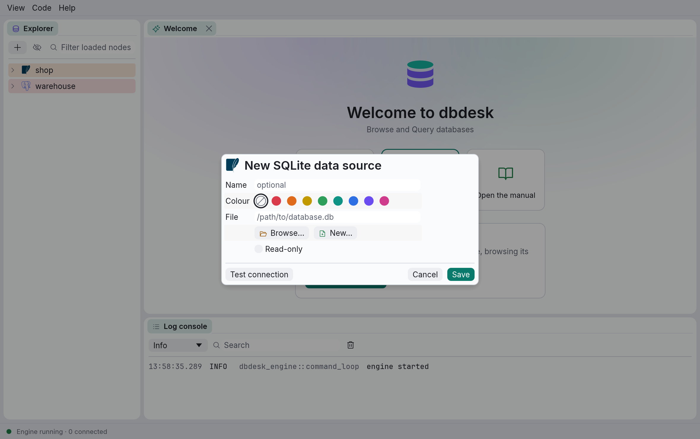The height and width of the screenshot is (439, 700).
Task: Select the Log console tab
Action: [180, 326]
